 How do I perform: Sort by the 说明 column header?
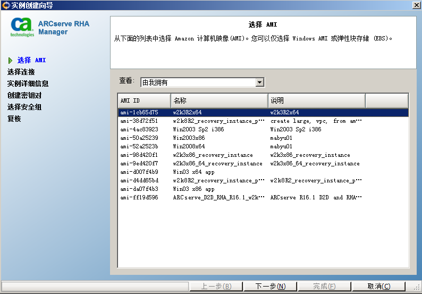pos(317,100)
